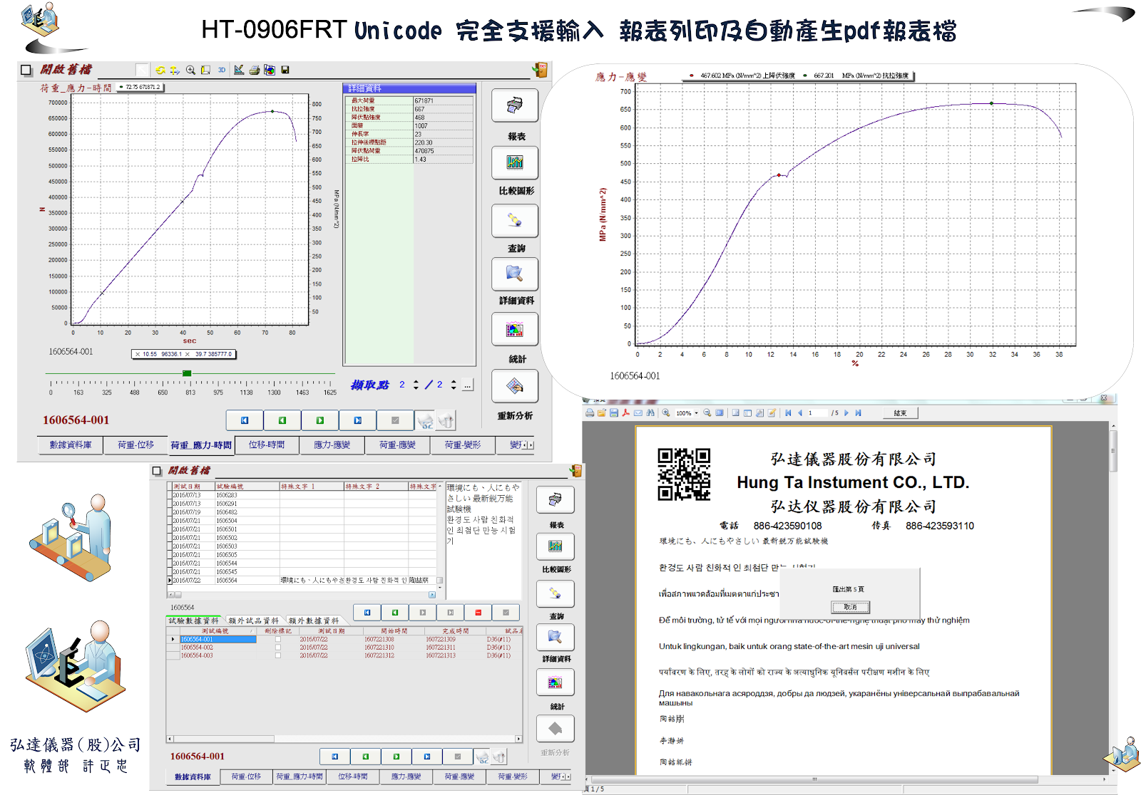The width and height of the screenshot is (1141, 795).
Task: Switch to the 荷重-位移 tab in top window
Action: (x=135, y=445)
